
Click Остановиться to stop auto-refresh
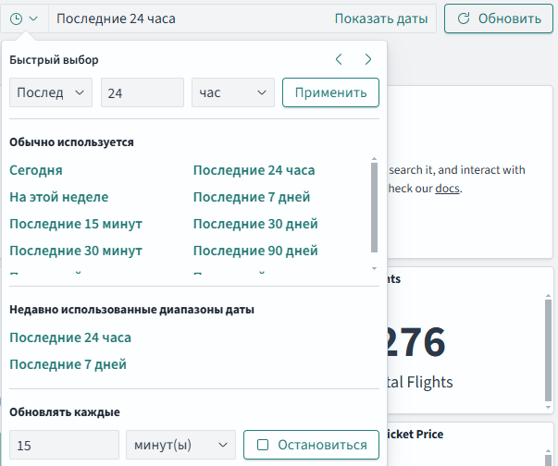point(311,445)
